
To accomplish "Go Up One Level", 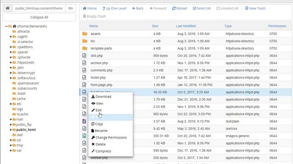I will tap(114, 8).
